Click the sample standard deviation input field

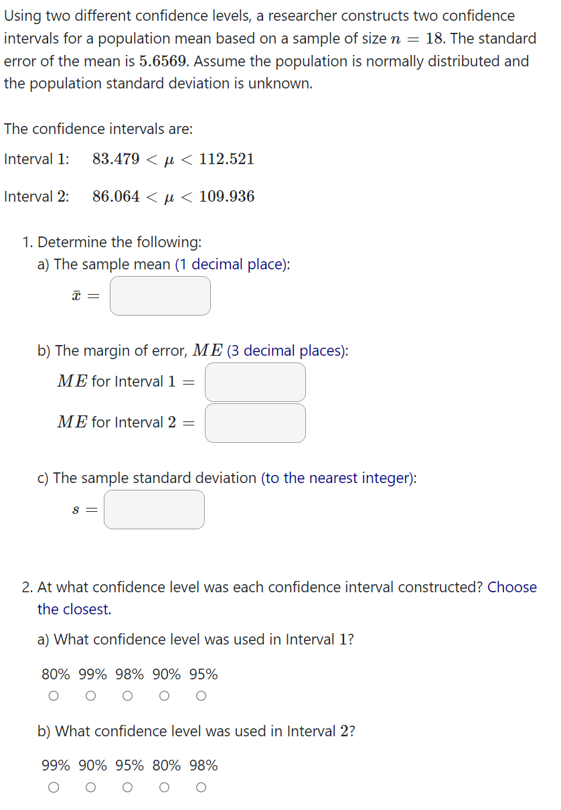(x=154, y=509)
